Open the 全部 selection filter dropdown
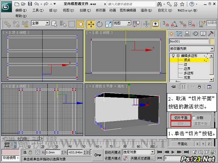Screen dimensions: 218x163 click(40, 23)
